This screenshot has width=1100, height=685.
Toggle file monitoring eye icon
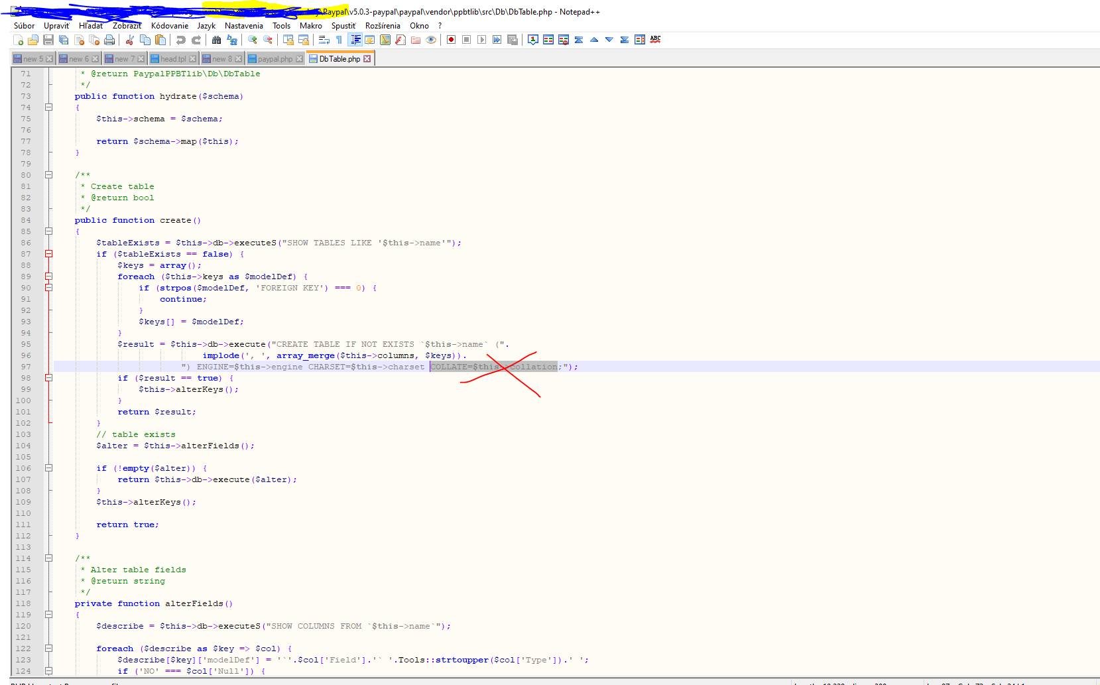tap(431, 40)
